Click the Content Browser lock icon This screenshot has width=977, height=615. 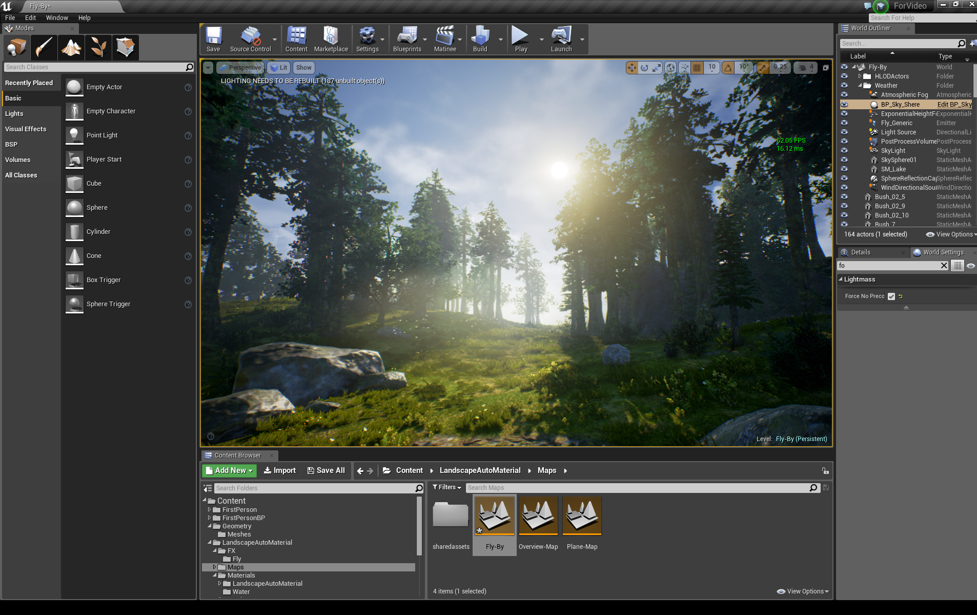click(x=825, y=471)
